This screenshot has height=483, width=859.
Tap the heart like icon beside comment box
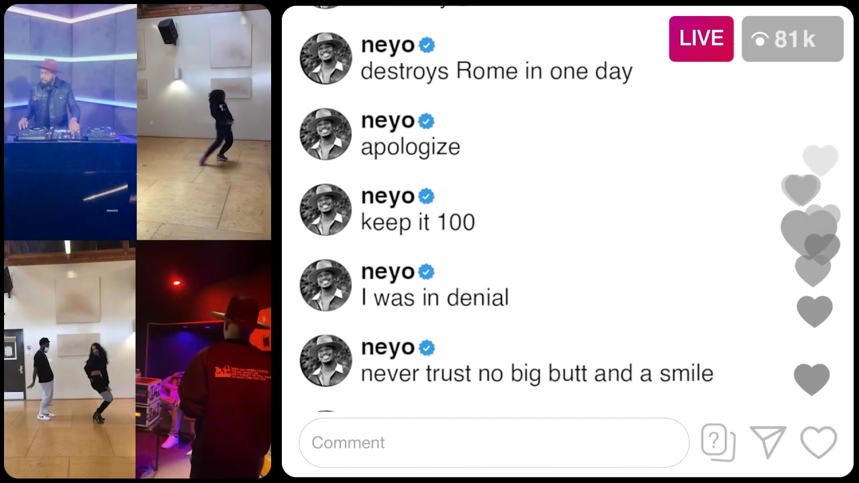pyautogui.click(x=819, y=443)
